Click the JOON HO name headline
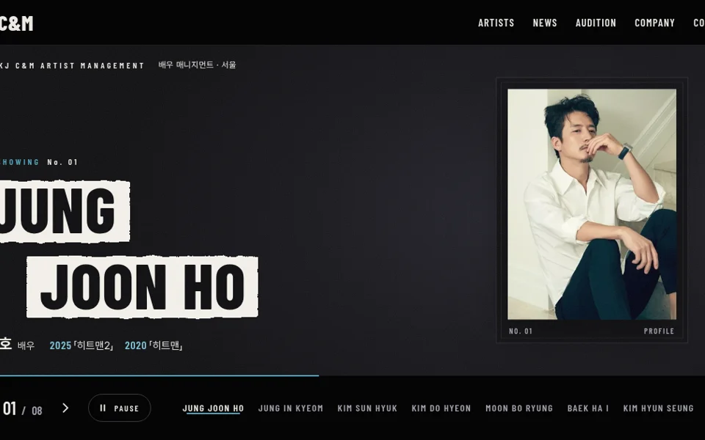 click(x=142, y=287)
